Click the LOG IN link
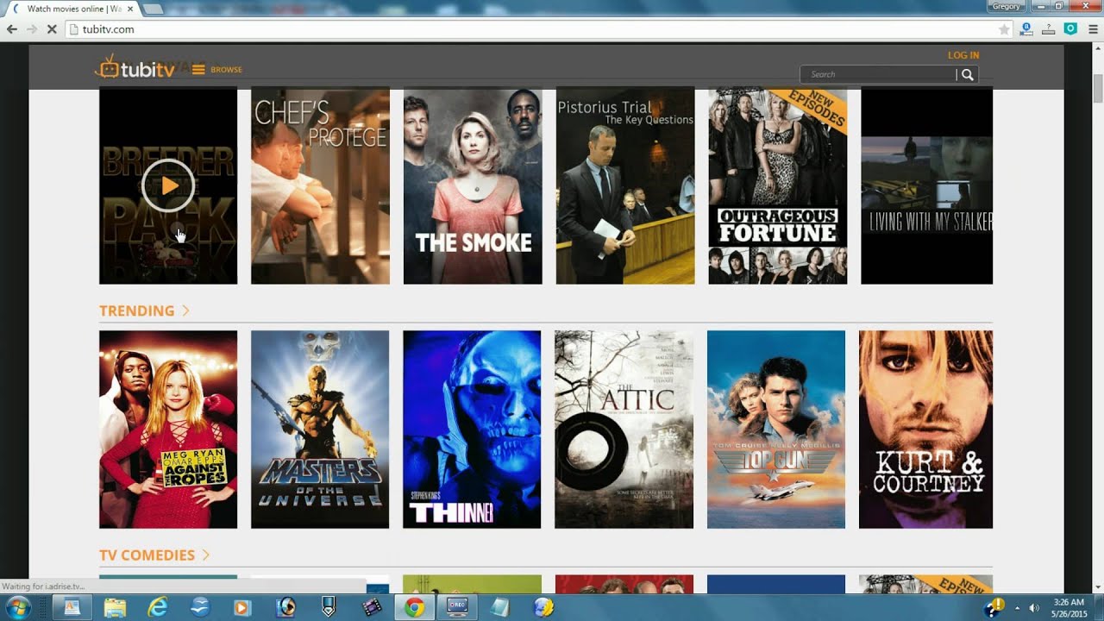Viewport: 1104px width, 621px height. point(963,55)
